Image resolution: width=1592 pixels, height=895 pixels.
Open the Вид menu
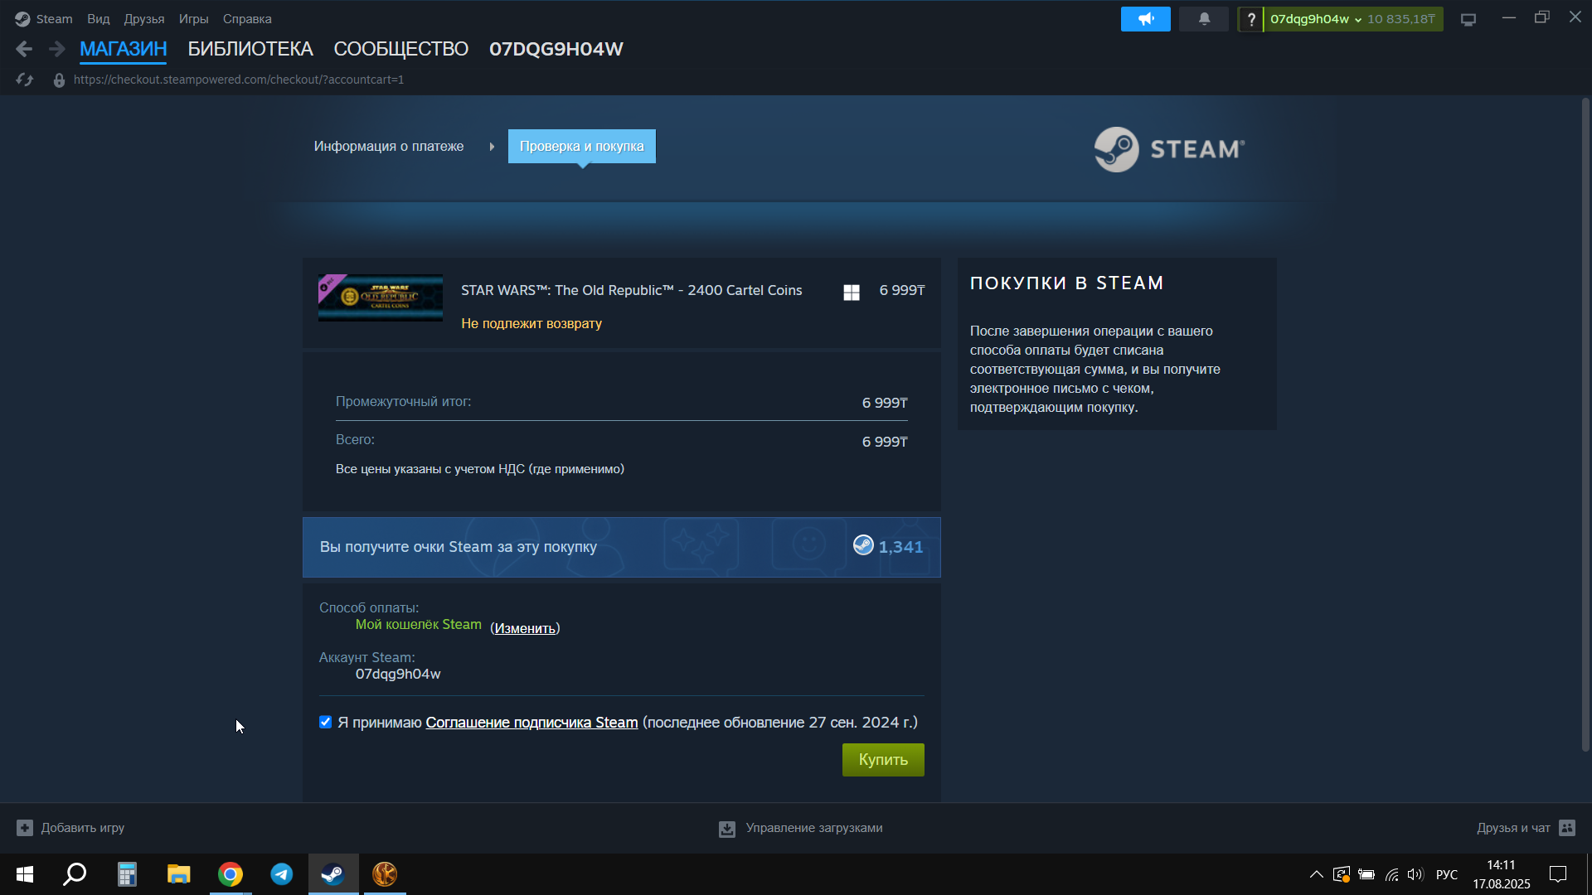coord(99,19)
